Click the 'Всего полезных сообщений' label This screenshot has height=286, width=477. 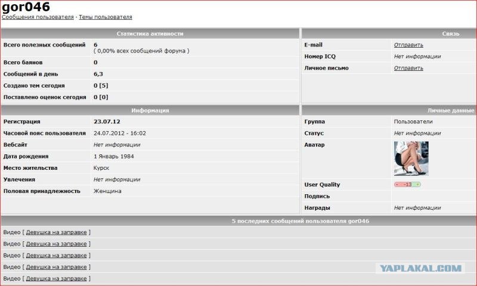(x=44, y=45)
